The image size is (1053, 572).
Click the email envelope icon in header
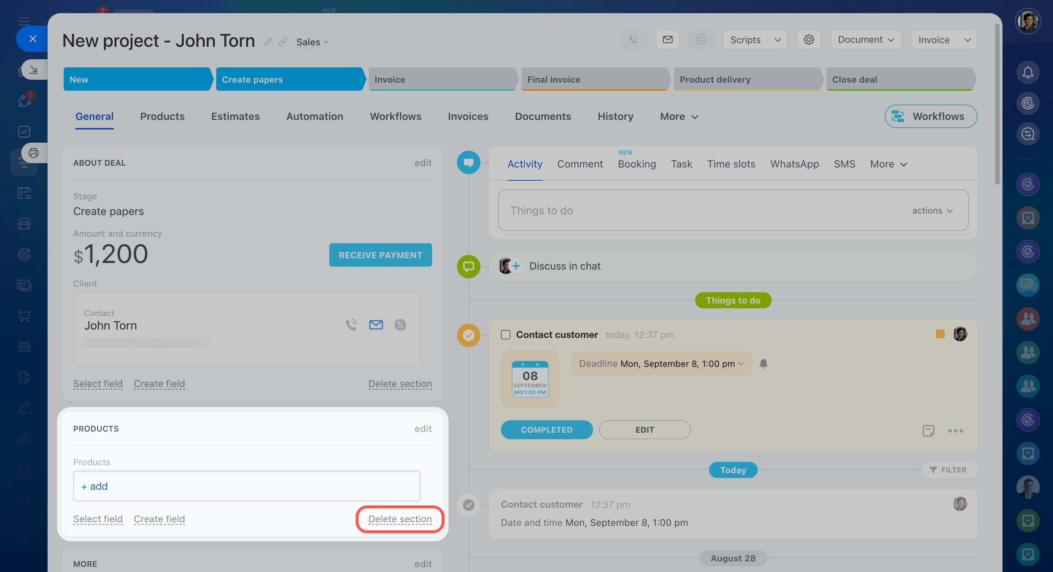point(667,39)
